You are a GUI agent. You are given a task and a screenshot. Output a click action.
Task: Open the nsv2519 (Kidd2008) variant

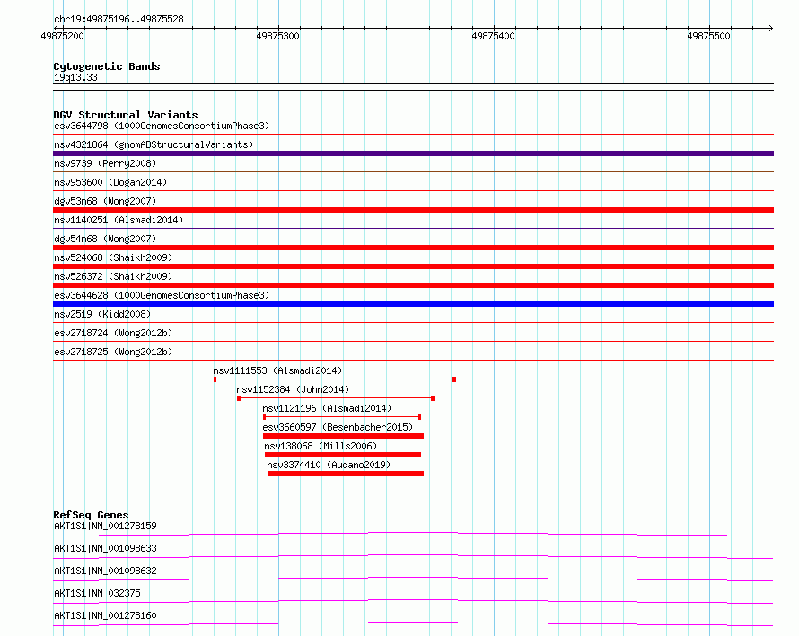coord(102,314)
